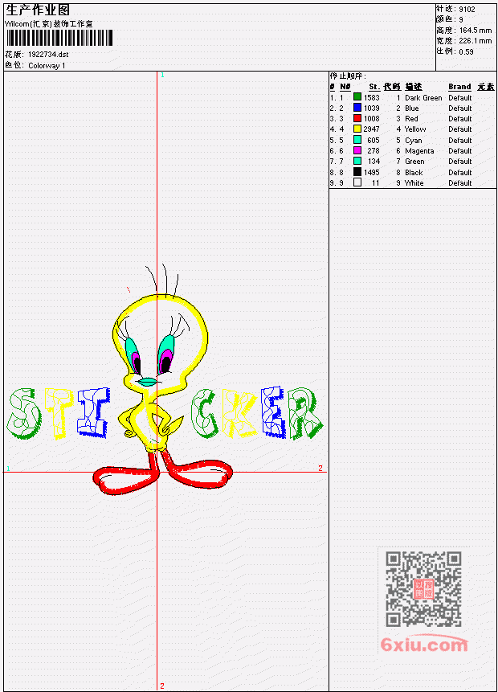Image resolution: width=498 pixels, height=692 pixels.
Task: Click the 'Cyan' color name
Action: pyautogui.click(x=414, y=141)
